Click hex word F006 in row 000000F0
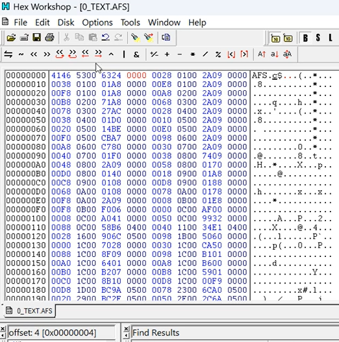The height and width of the screenshot is (342, 339). [x=111, y=210]
